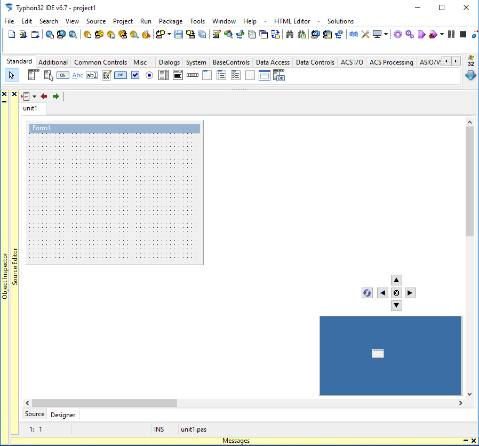479x446 pixels.
Task: Click the single purple gear Compile icon
Action: 398,34
